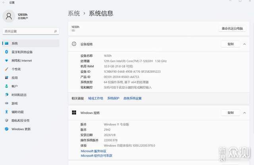Open Windows 更新 page

pos(31,129)
